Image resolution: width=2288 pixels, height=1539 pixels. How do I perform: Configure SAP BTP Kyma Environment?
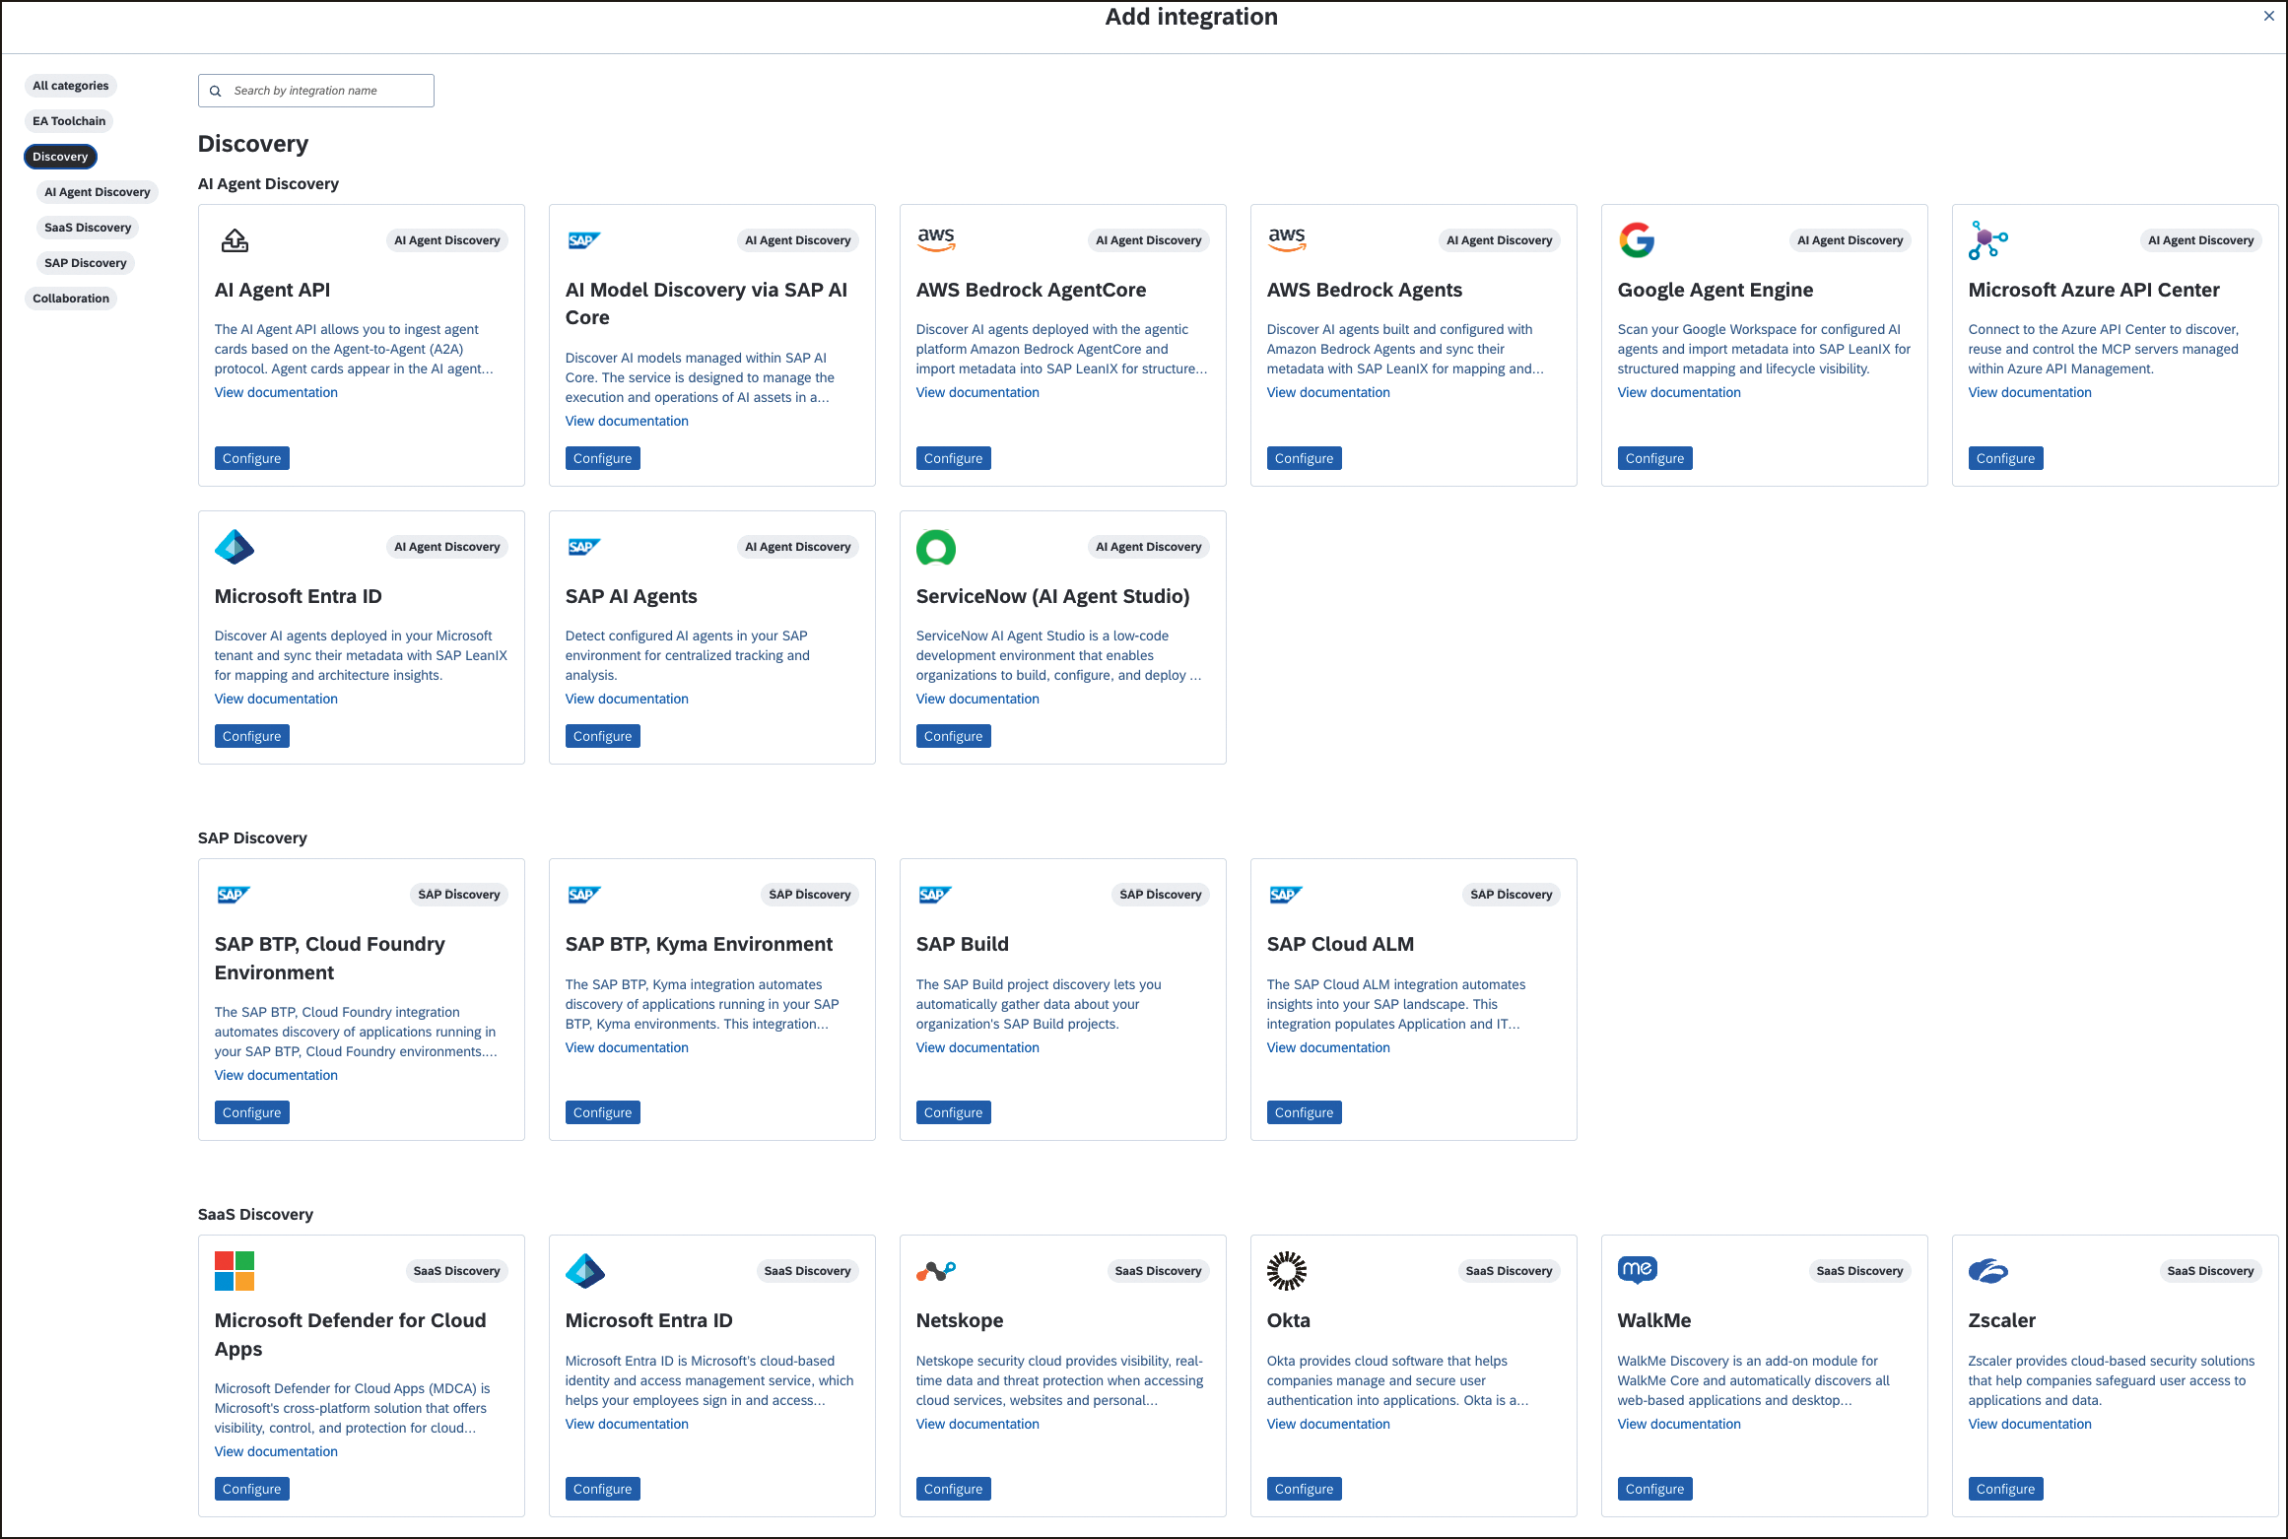pyautogui.click(x=603, y=1112)
